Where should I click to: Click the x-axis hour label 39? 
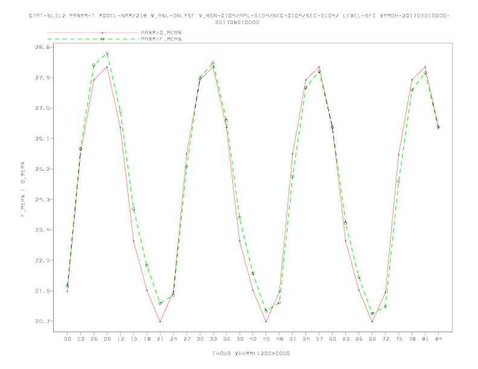tap(240, 339)
